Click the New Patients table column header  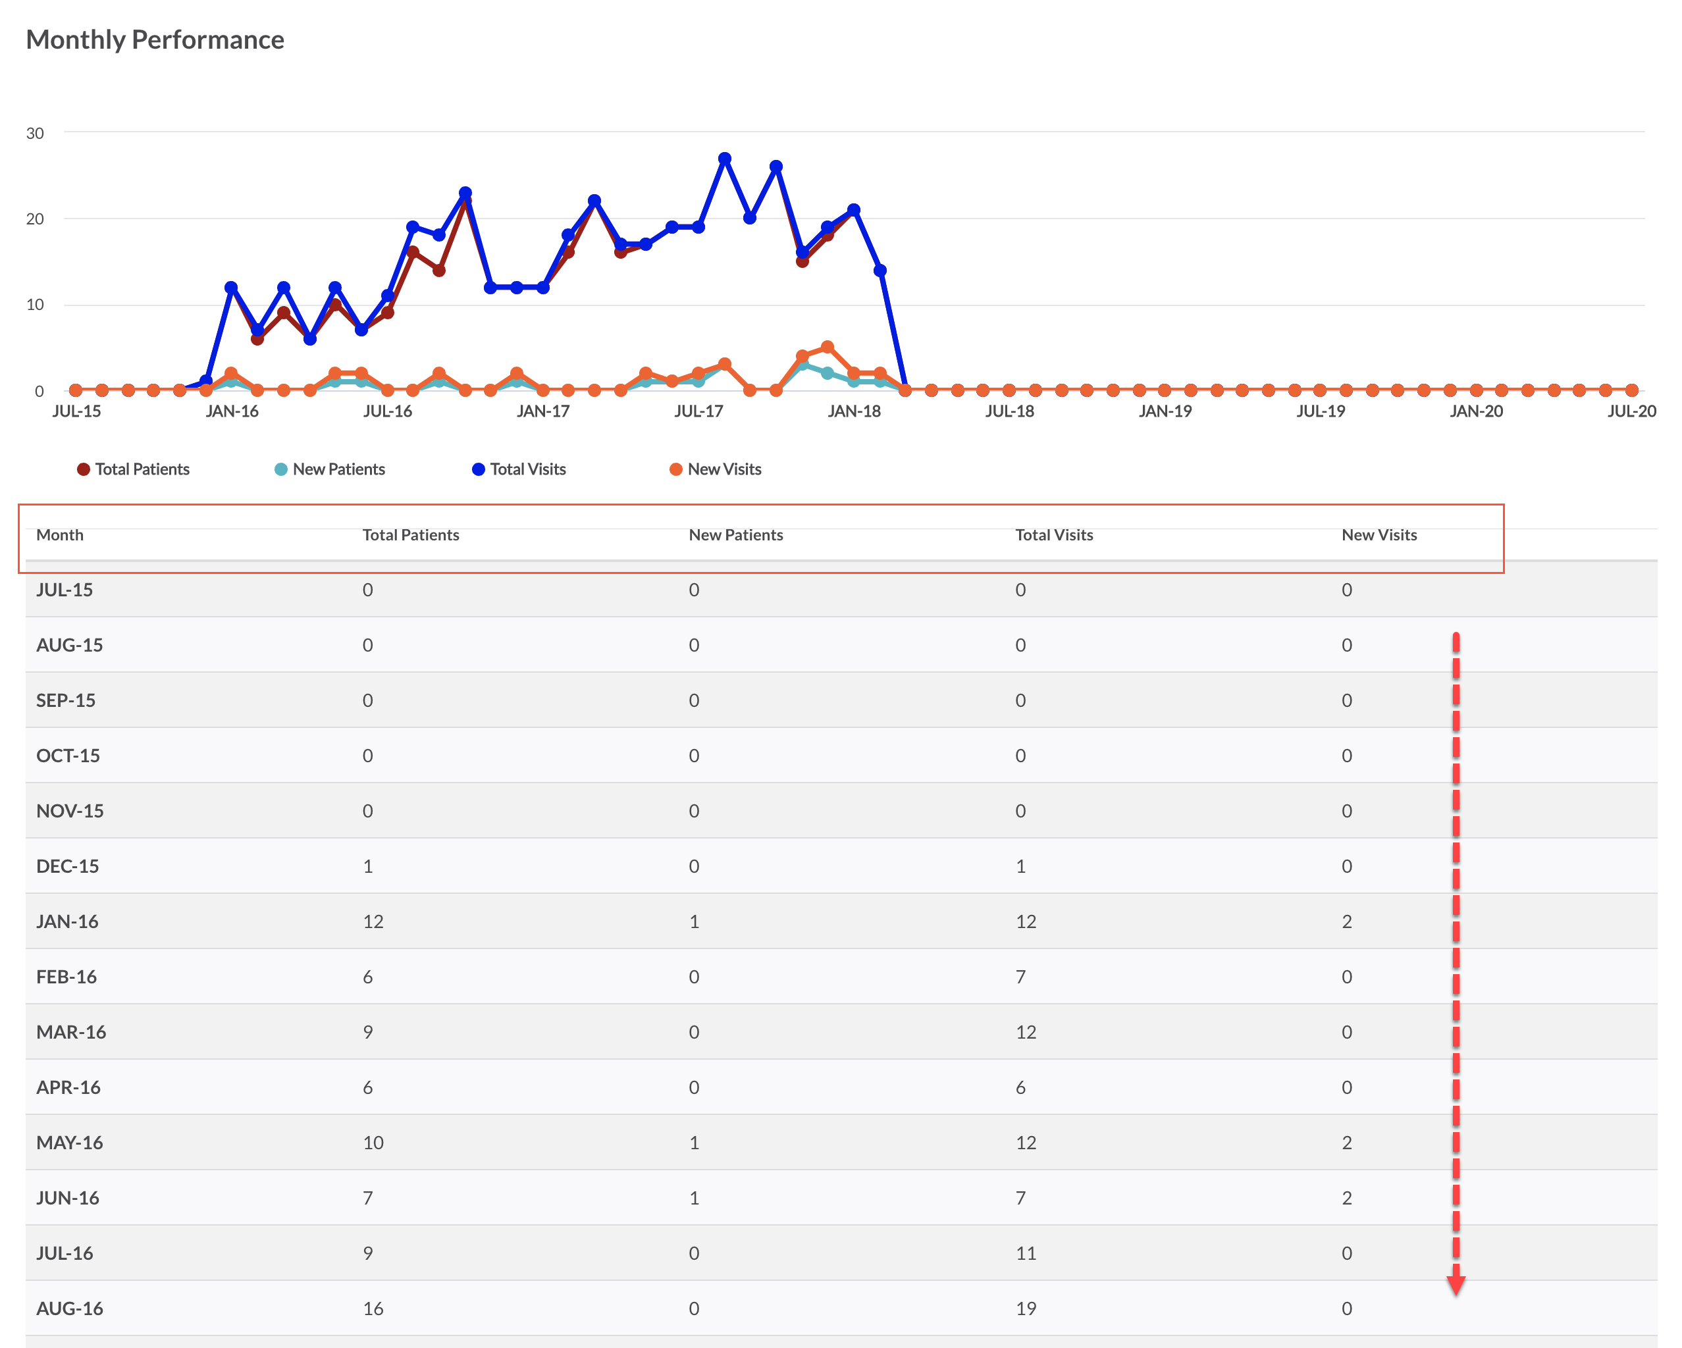pyautogui.click(x=735, y=535)
